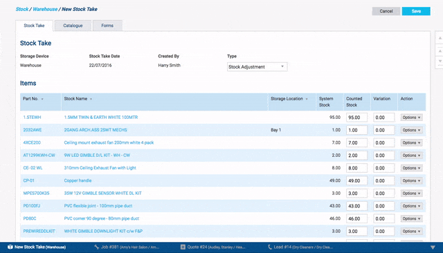Screen dimensions: 443x253
Task: Click Counted Stock field for 1.5TEWH
Action: pyautogui.click(x=356, y=118)
